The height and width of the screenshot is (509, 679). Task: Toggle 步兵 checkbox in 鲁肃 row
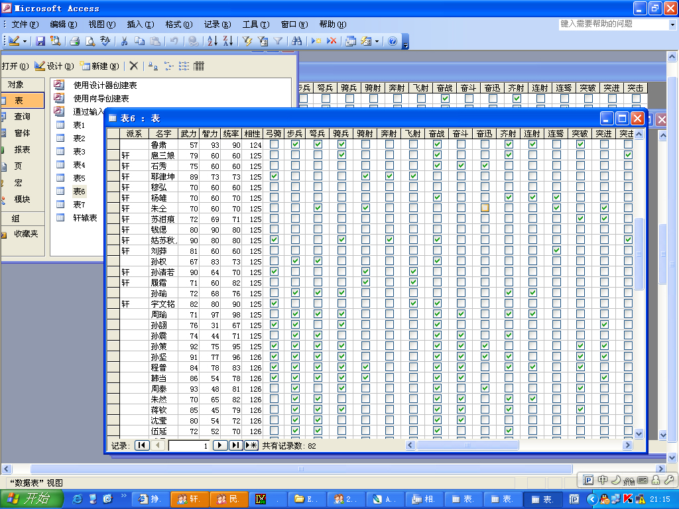tap(295, 144)
